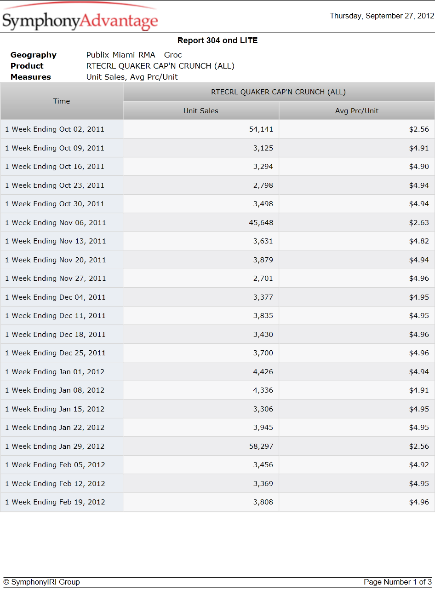Screen dimensions: 435x591
Task: Click the unit sales value 3,294
Action: click(263, 167)
